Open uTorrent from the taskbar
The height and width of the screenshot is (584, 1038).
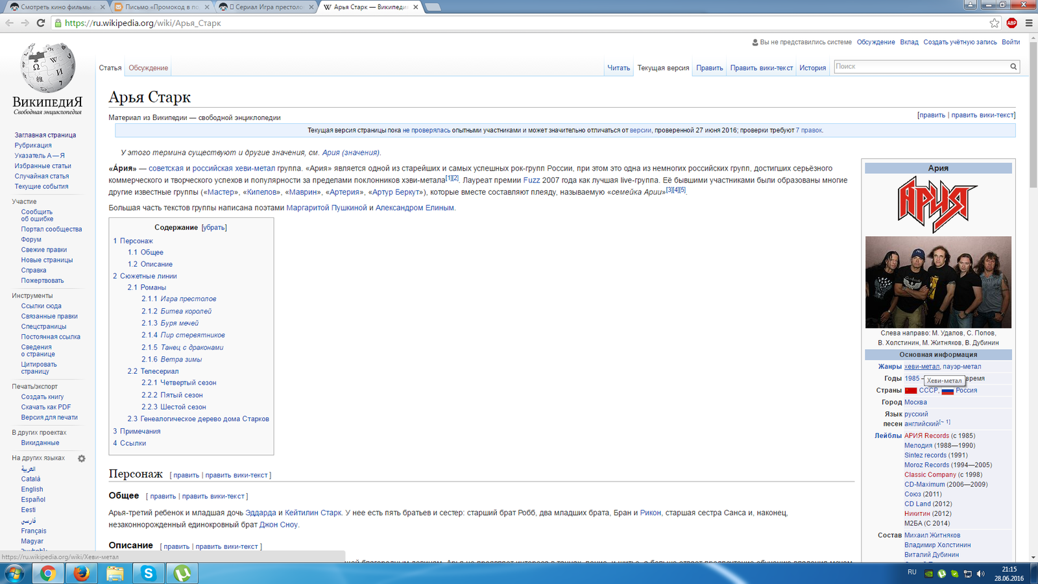click(182, 573)
